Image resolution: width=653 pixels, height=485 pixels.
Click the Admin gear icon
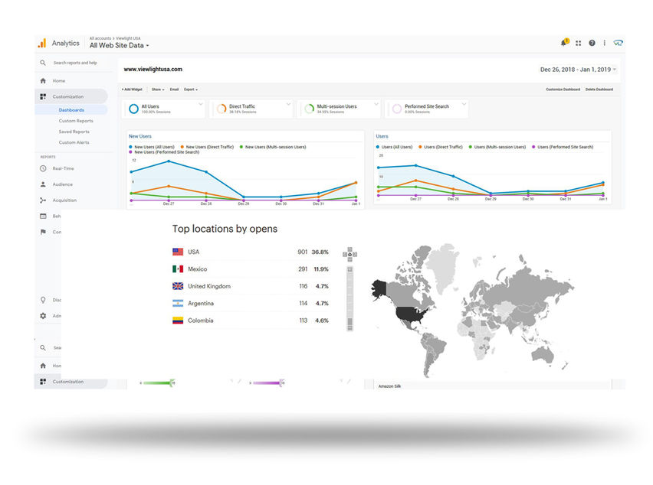[x=43, y=316]
